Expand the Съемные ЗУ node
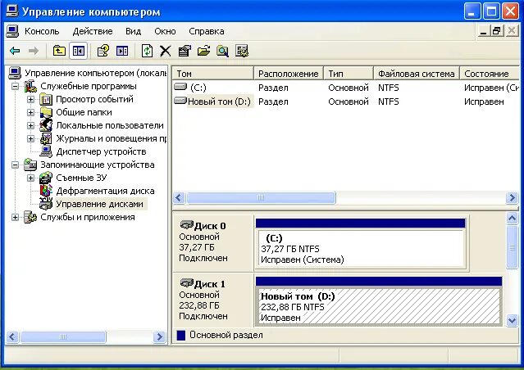 [30, 178]
